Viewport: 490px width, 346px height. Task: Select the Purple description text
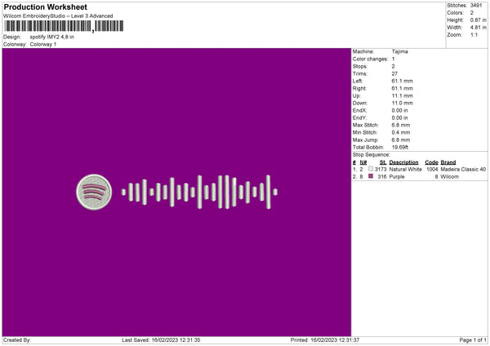[x=397, y=177]
